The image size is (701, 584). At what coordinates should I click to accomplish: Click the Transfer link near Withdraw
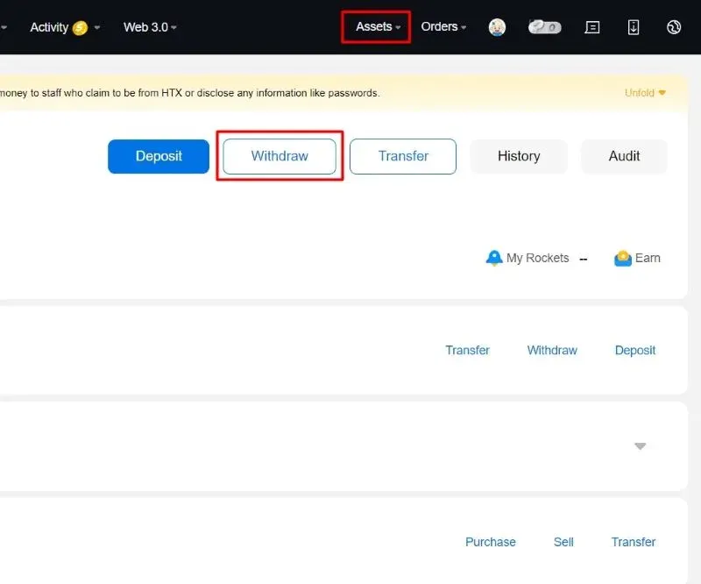click(x=467, y=350)
